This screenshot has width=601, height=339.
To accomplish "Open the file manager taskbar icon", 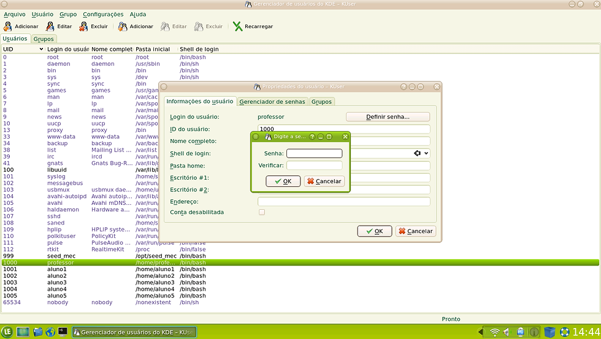I will [x=37, y=332].
